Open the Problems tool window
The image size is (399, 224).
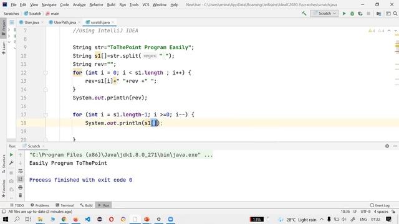pos(40,205)
